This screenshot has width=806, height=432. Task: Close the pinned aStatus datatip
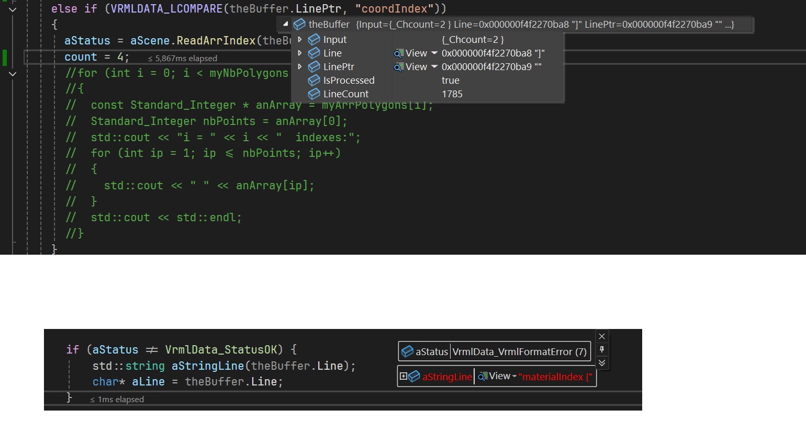[602, 336]
